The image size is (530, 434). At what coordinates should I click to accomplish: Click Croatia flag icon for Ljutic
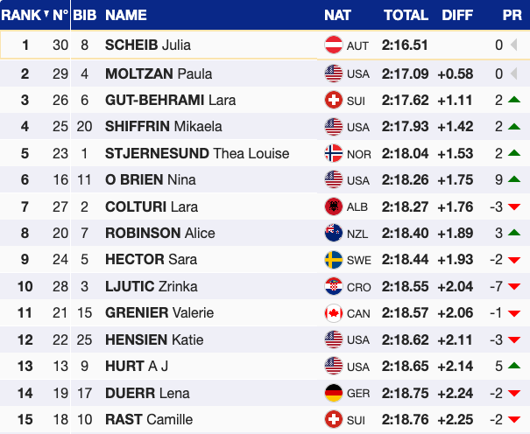[x=333, y=286]
